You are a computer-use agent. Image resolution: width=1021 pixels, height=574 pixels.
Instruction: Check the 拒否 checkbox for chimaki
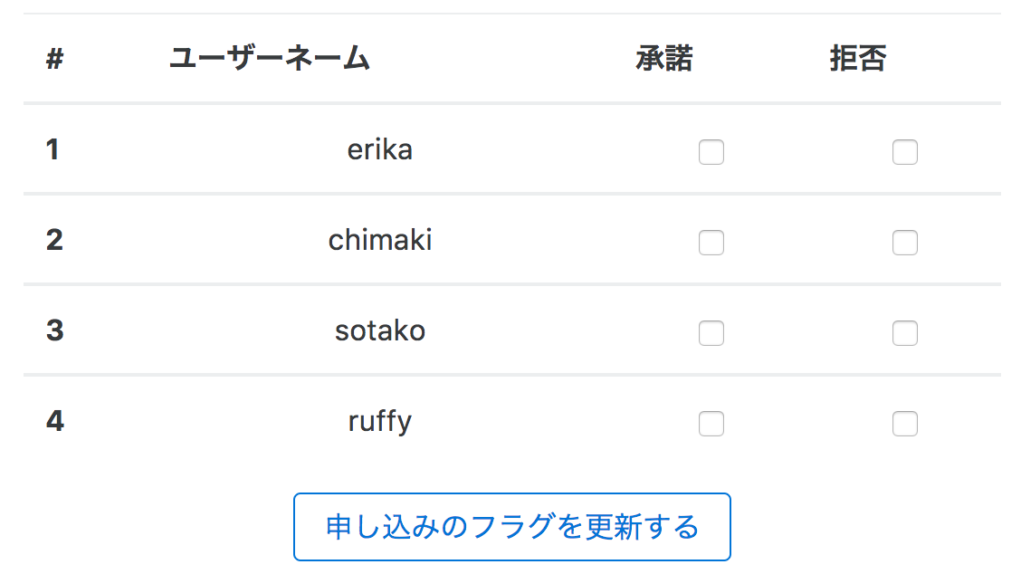(905, 243)
